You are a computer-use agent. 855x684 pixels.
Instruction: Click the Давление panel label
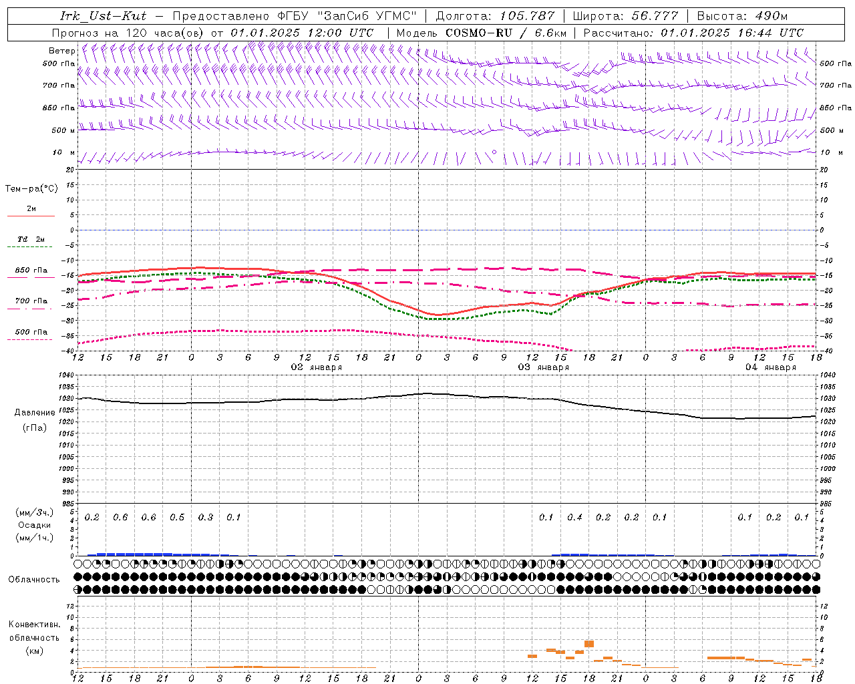(35, 413)
